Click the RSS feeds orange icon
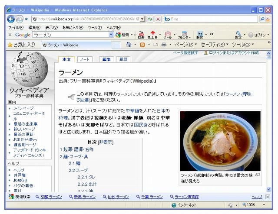The width and height of the screenshot is (278, 214). click(x=142, y=45)
